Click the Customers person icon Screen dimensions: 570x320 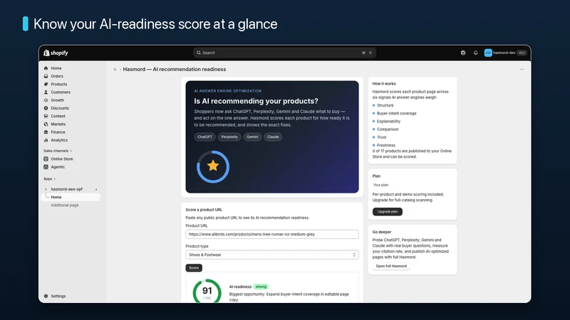[46, 92]
